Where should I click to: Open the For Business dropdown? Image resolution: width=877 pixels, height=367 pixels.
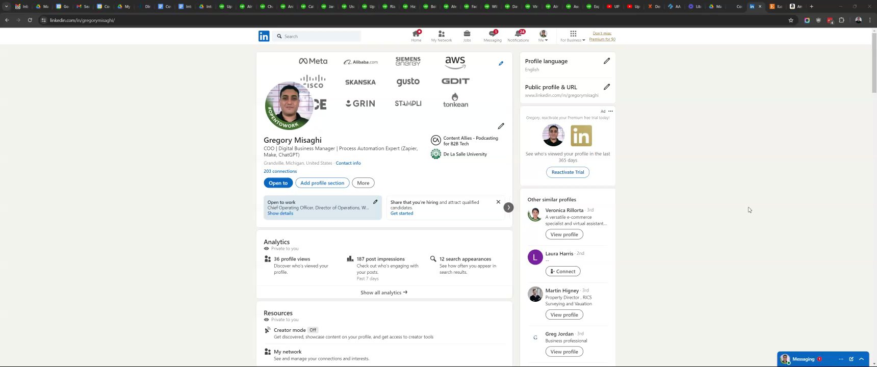point(573,36)
